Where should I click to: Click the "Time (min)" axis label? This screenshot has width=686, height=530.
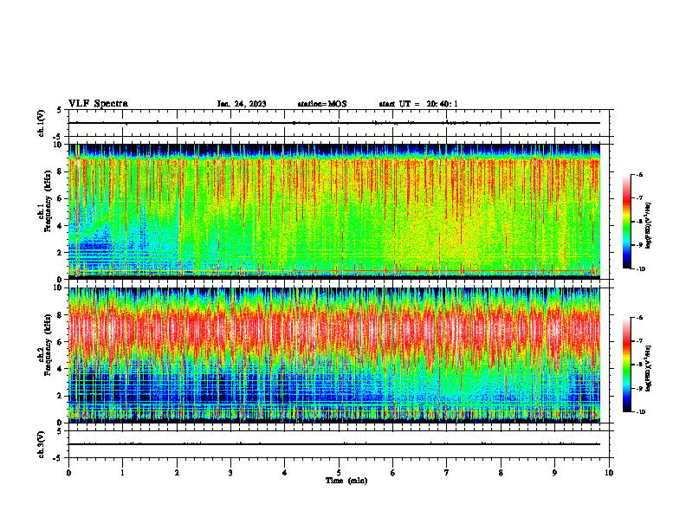(x=346, y=481)
